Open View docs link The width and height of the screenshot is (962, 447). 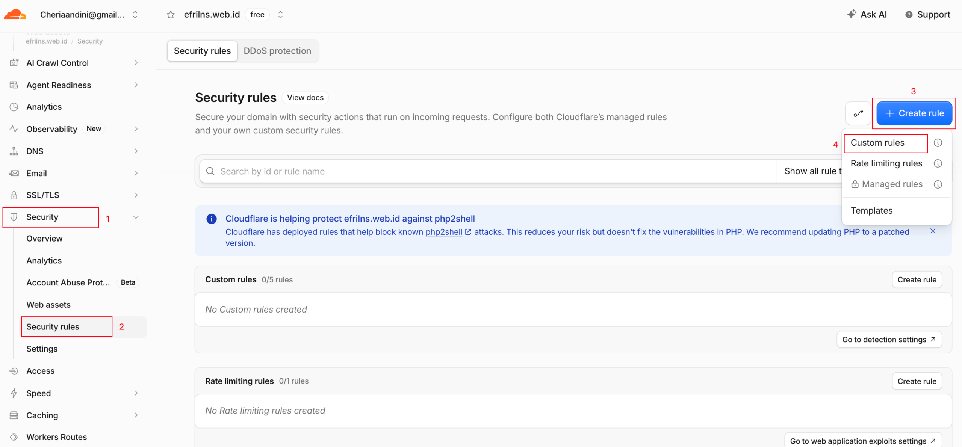pyautogui.click(x=305, y=98)
